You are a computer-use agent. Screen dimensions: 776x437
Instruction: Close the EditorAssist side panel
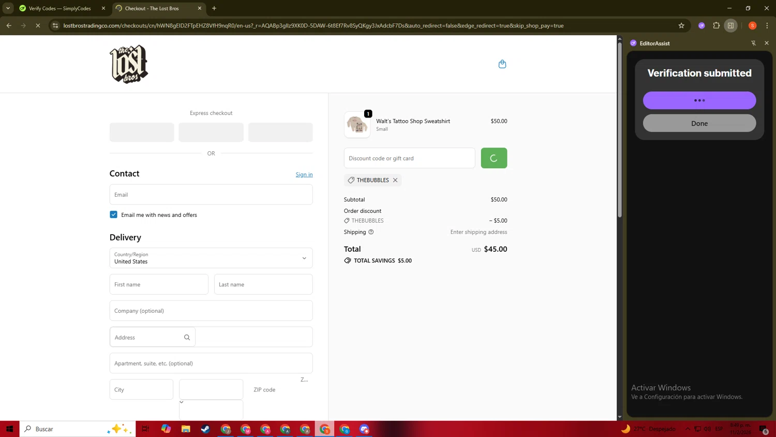[x=767, y=43]
